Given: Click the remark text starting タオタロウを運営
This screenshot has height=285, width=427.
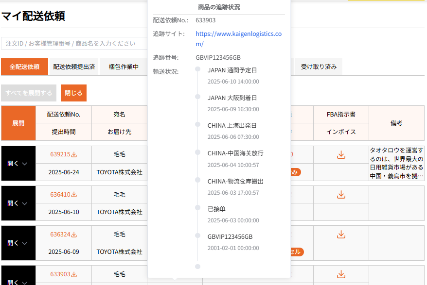Looking at the screenshot, I should pyautogui.click(x=396, y=163).
